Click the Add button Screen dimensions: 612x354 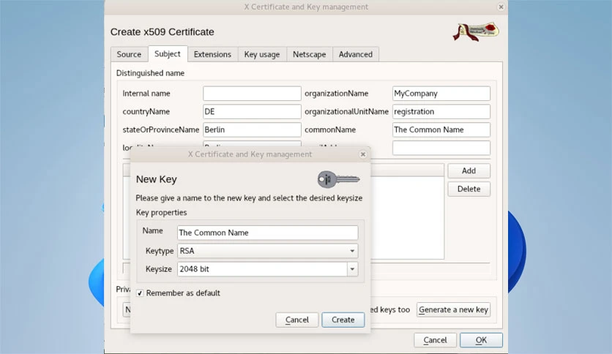point(469,170)
